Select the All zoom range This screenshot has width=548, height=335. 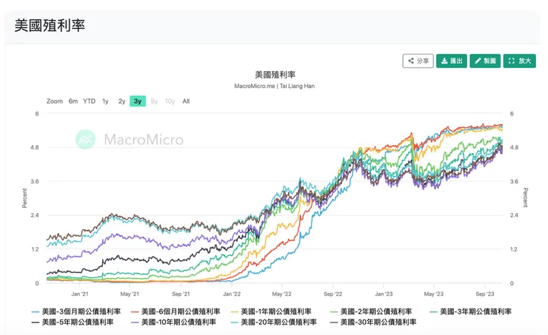click(186, 101)
